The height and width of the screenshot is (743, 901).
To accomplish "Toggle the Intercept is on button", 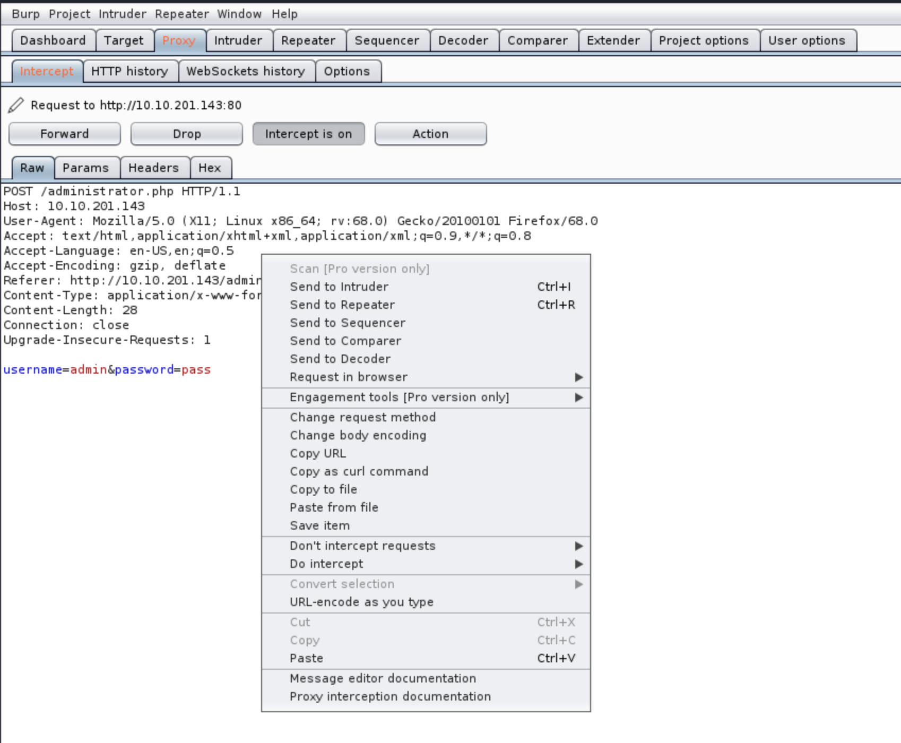I will coord(308,134).
